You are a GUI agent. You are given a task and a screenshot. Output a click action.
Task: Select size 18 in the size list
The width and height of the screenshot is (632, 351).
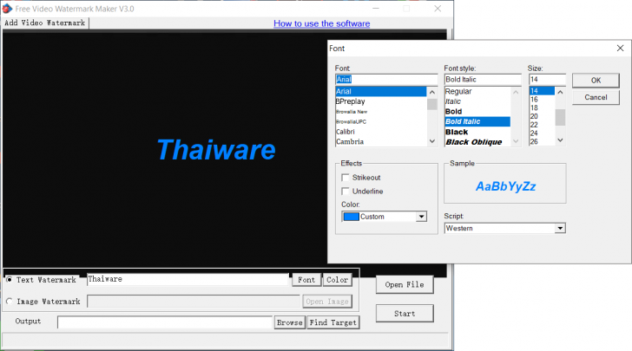point(542,107)
